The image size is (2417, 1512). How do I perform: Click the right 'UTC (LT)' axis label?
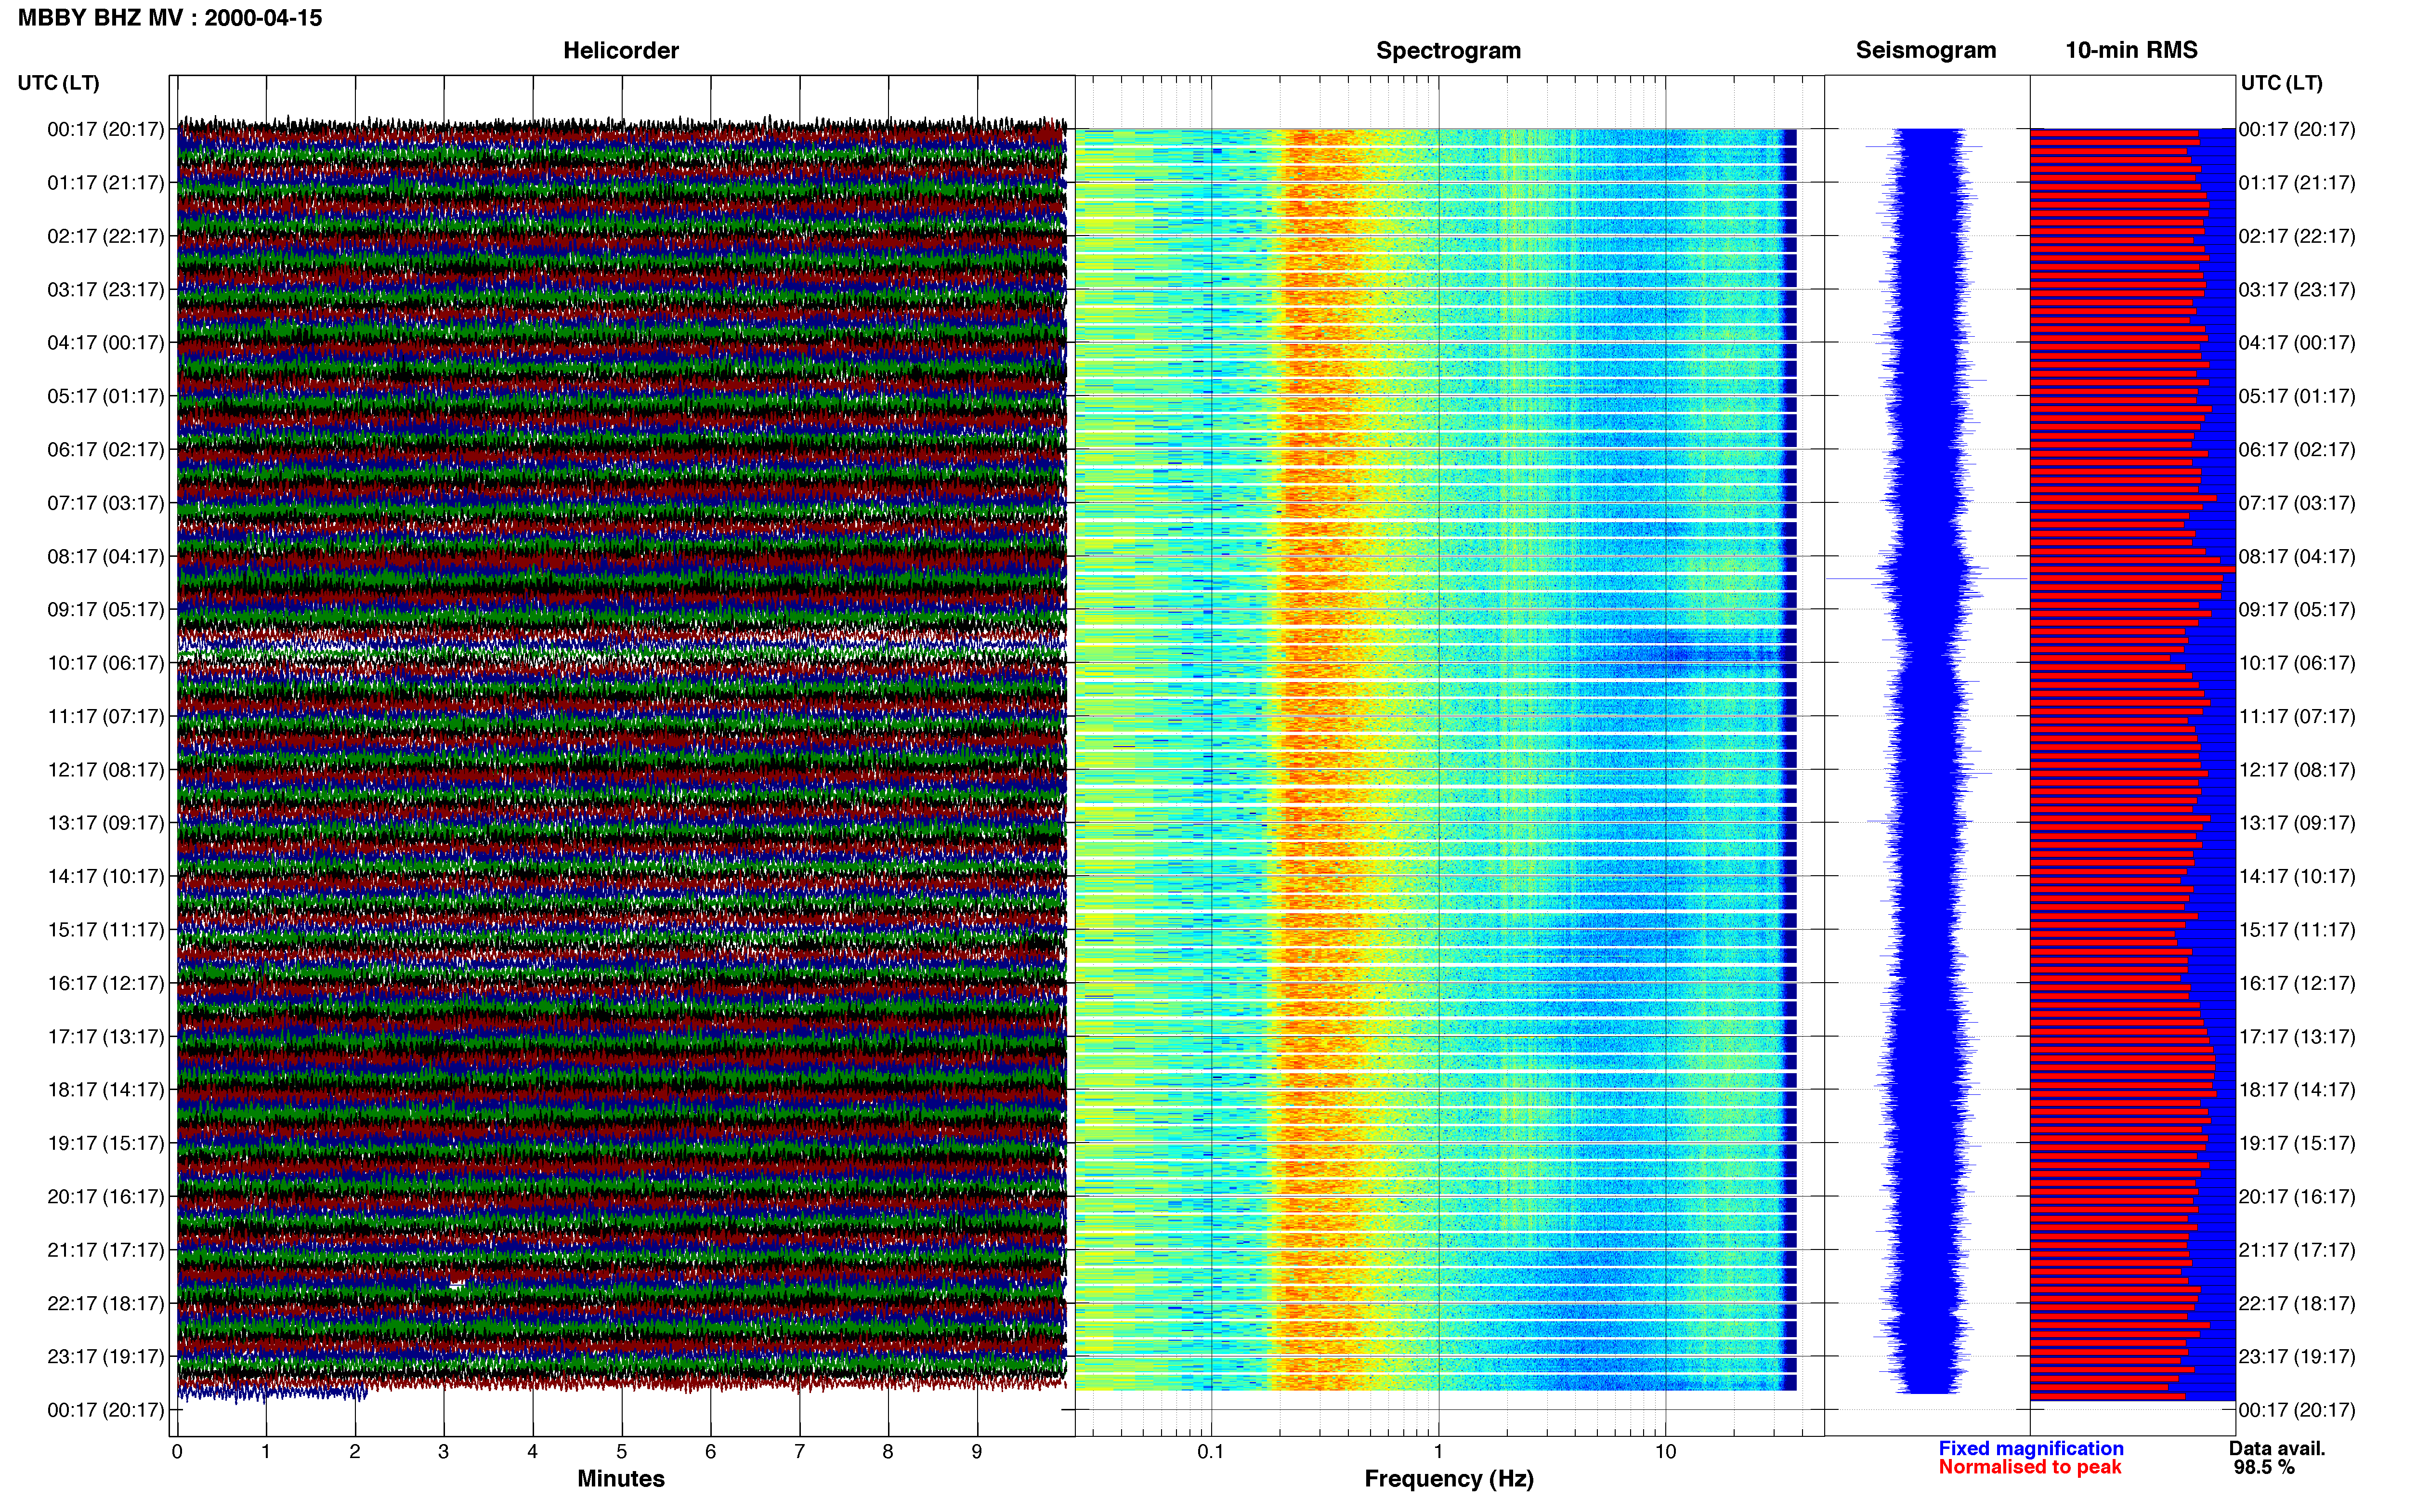click(2281, 83)
